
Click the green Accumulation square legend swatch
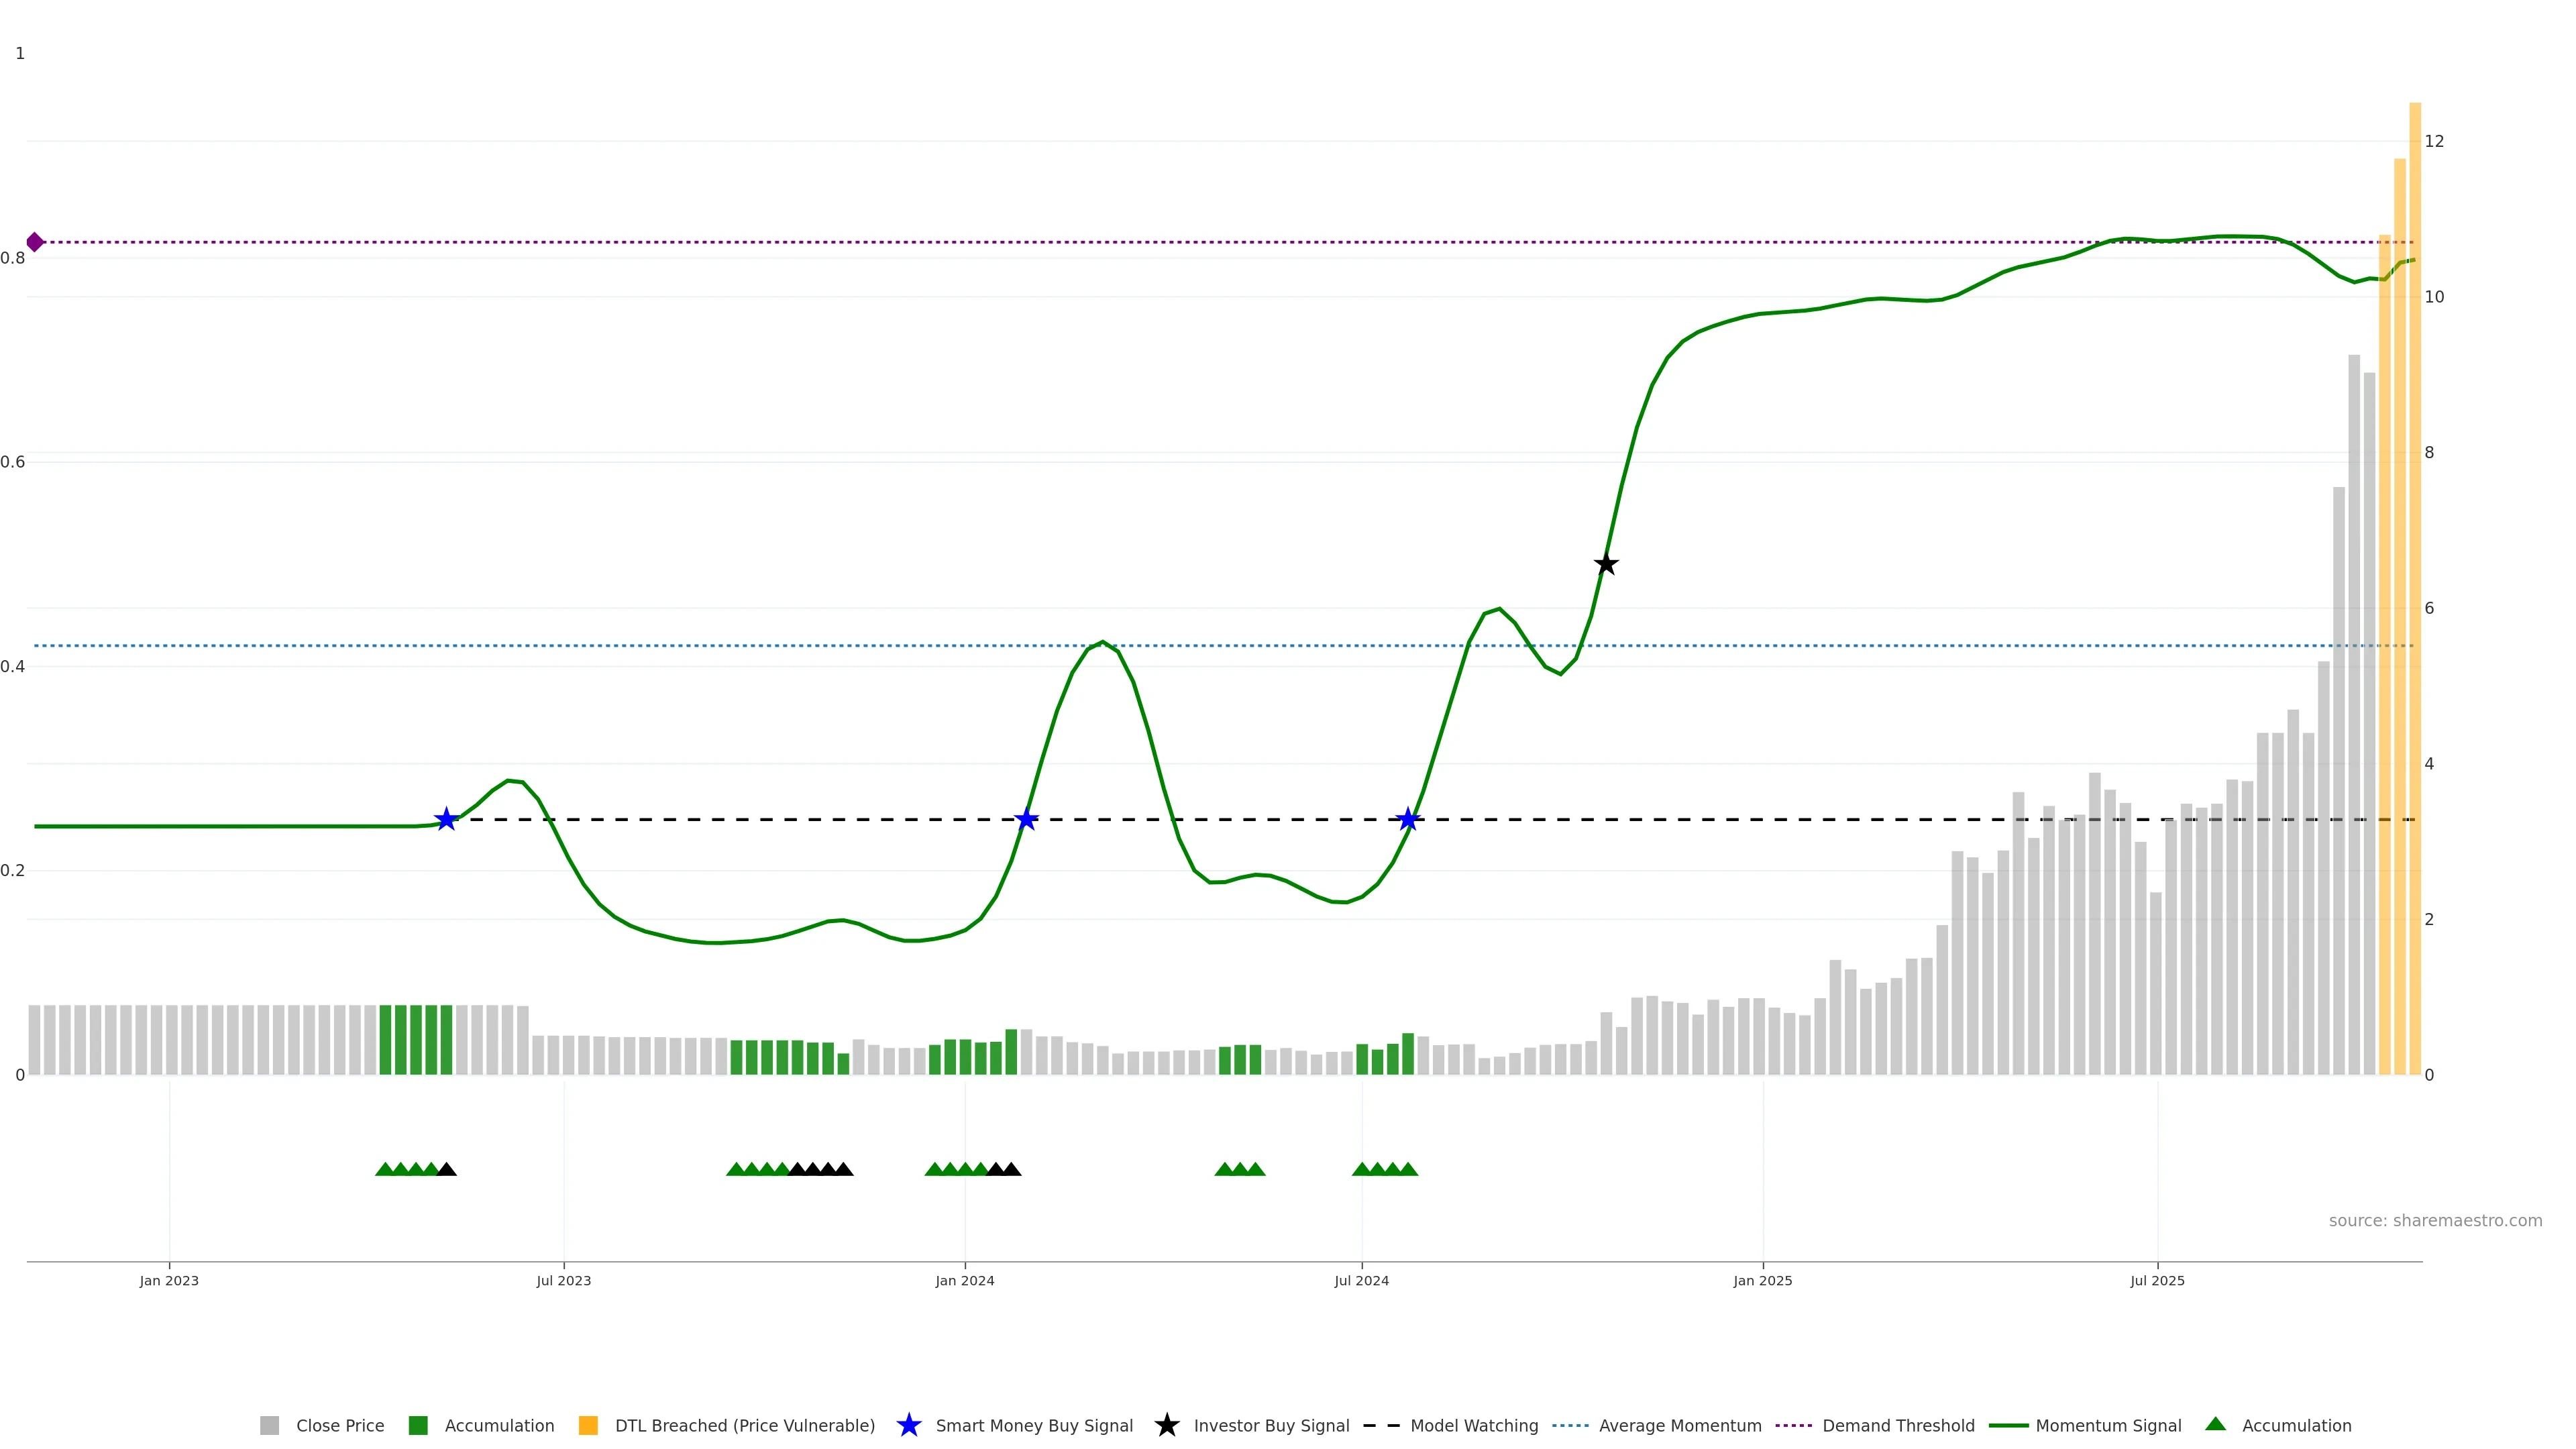418,1425
